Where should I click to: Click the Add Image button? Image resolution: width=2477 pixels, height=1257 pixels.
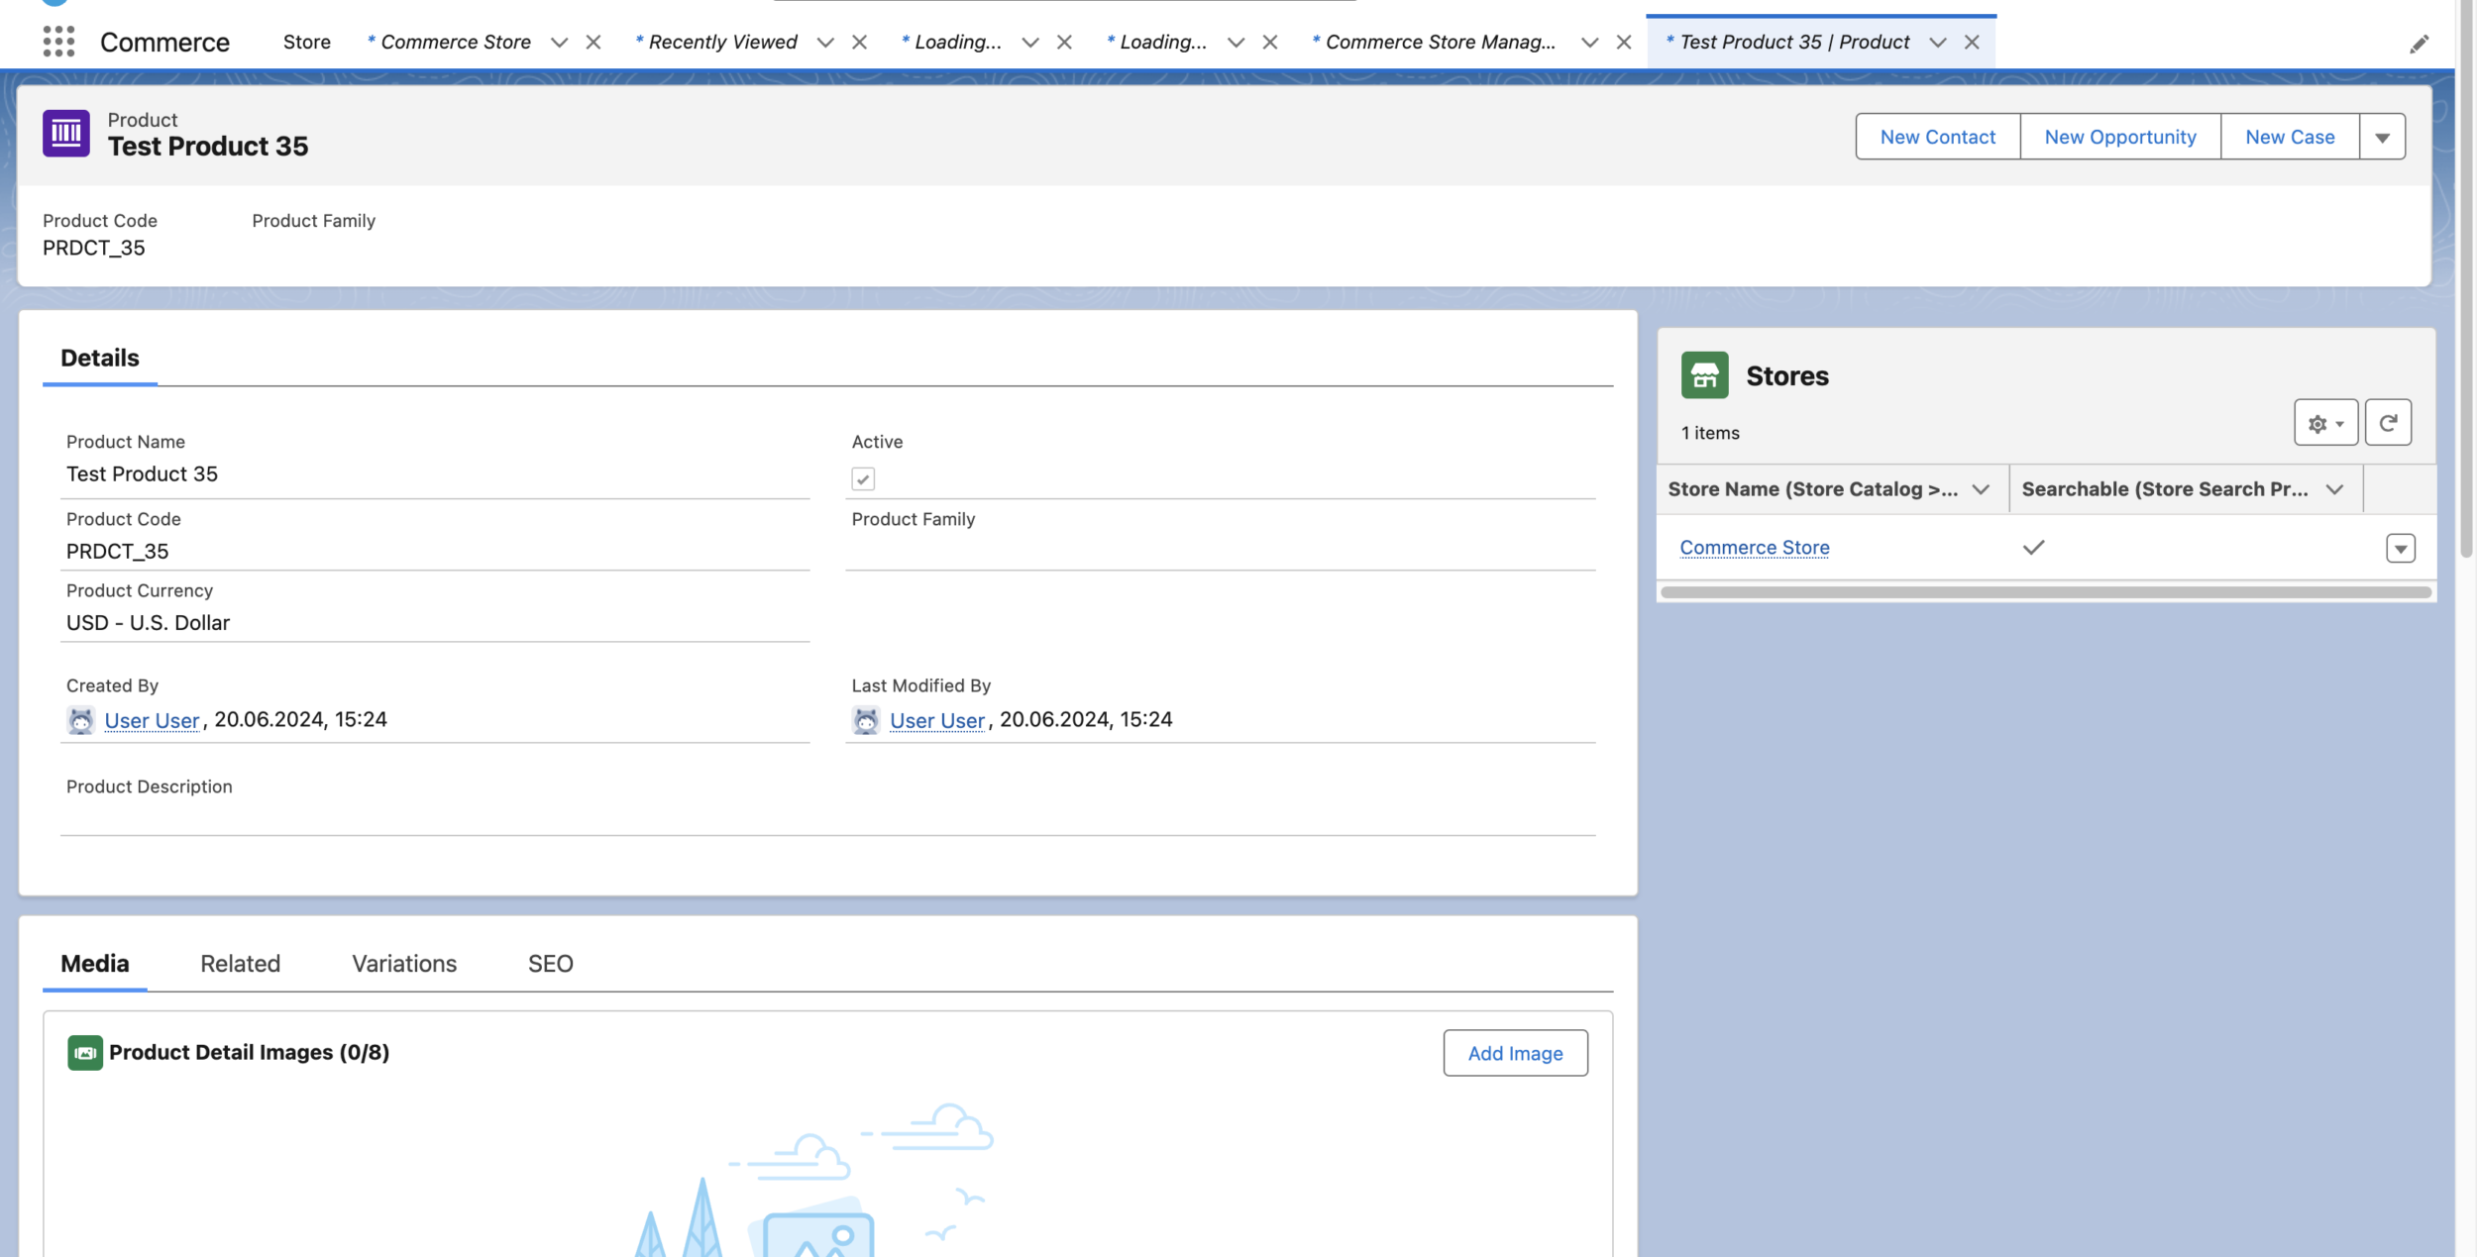point(1515,1052)
